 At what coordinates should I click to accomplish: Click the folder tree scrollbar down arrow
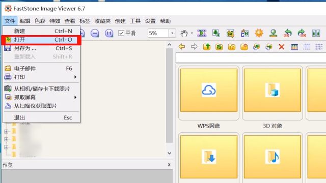click(170, 153)
